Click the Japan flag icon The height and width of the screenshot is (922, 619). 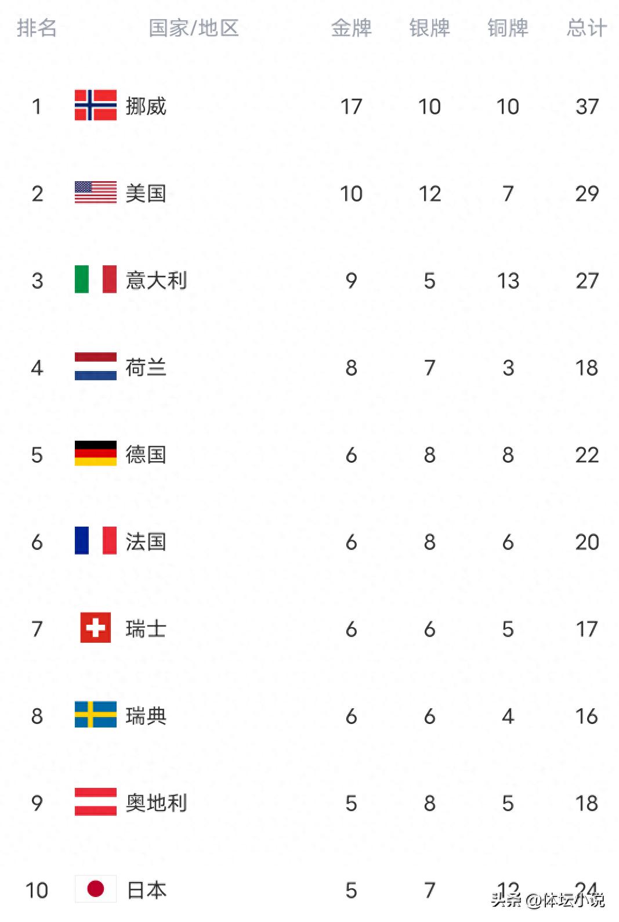point(96,889)
